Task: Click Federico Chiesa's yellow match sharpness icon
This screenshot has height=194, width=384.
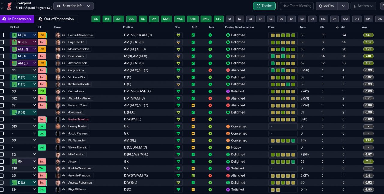Action: [x=193, y=105]
